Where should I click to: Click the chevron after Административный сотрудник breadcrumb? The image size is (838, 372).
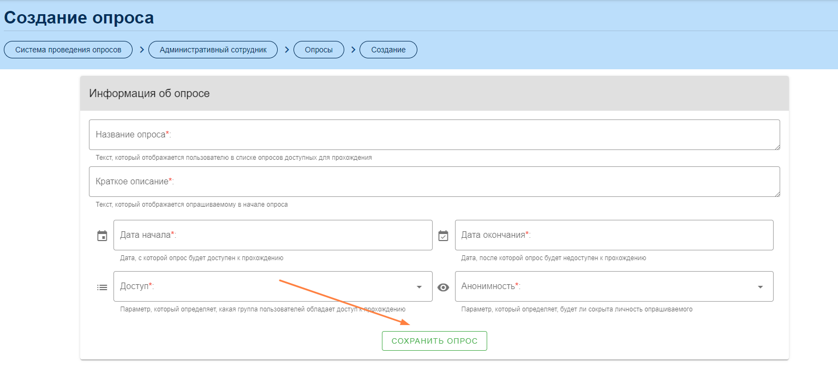coord(286,50)
